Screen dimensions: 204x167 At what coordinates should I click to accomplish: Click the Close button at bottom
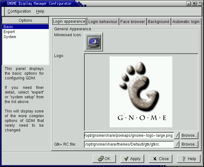pyautogui.click(x=161, y=159)
